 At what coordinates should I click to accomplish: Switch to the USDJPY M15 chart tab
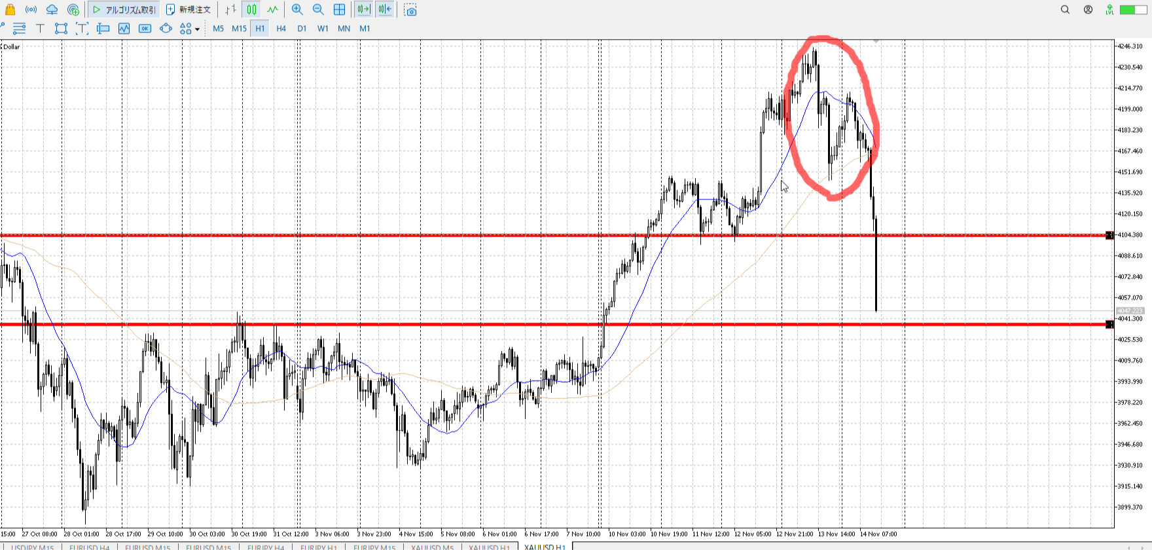pyautogui.click(x=33, y=547)
